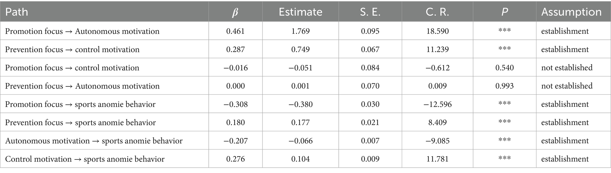Image resolution: width=611 pixels, height=173 pixels.
Task: Select the 'Promotion focus → Autonomous motivation' row label
Action: [x=82, y=31]
